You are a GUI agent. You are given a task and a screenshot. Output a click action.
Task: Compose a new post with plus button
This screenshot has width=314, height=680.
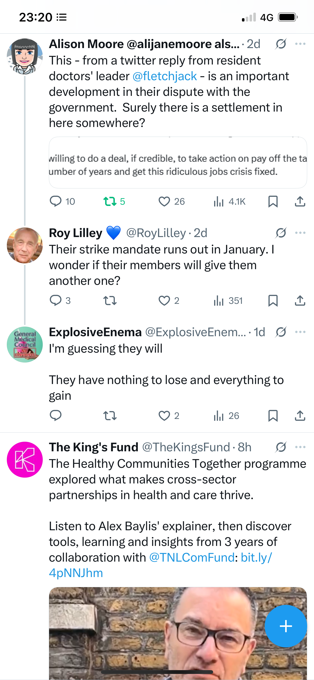pyautogui.click(x=286, y=626)
